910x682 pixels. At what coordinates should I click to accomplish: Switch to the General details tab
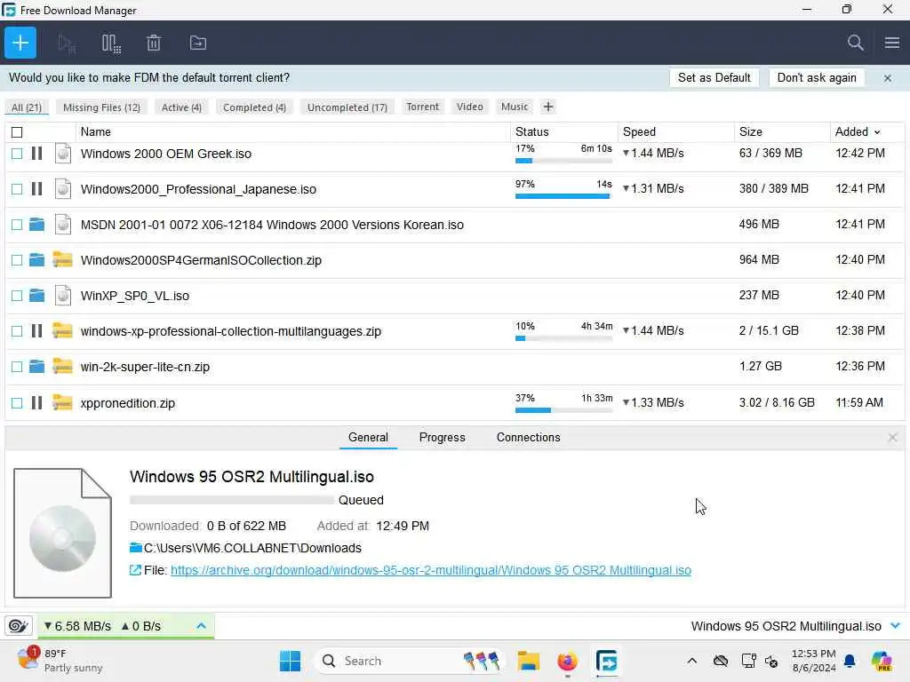click(x=368, y=437)
